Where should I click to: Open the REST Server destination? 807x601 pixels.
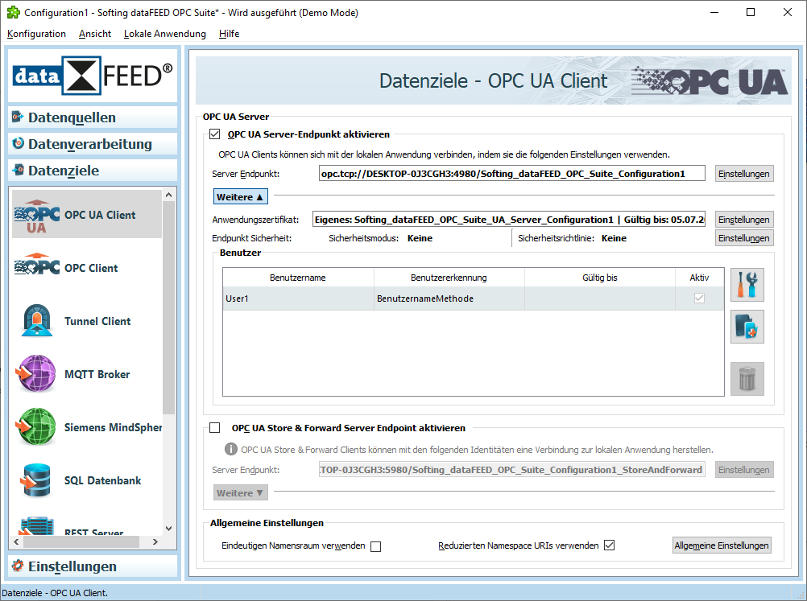click(x=86, y=525)
